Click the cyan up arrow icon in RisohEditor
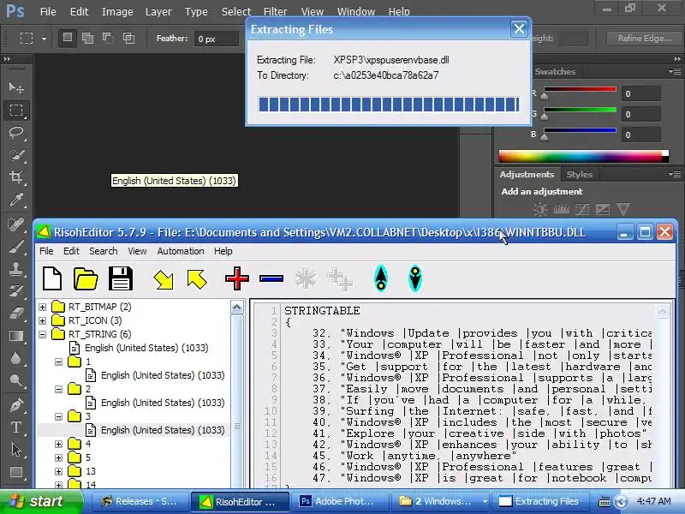 click(x=381, y=278)
